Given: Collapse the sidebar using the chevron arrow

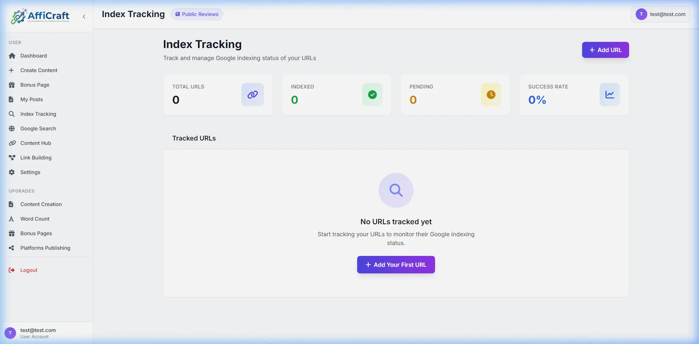Looking at the screenshot, I should 84,16.
